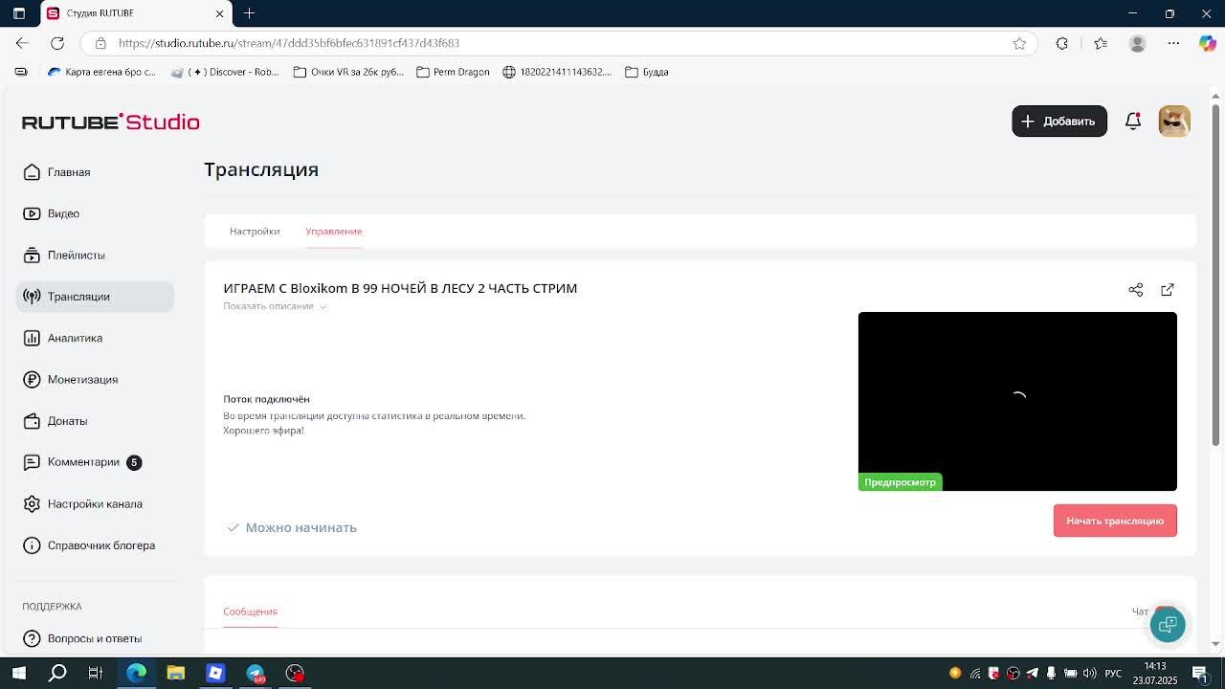Expand Показать описание
The image size is (1225, 689).
coord(275,306)
